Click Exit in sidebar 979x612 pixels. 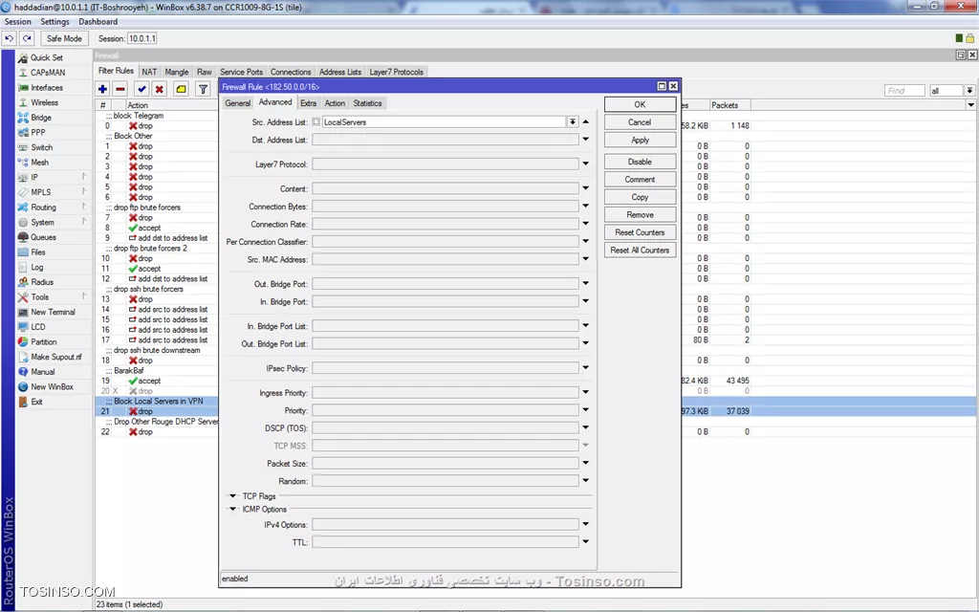(x=37, y=403)
